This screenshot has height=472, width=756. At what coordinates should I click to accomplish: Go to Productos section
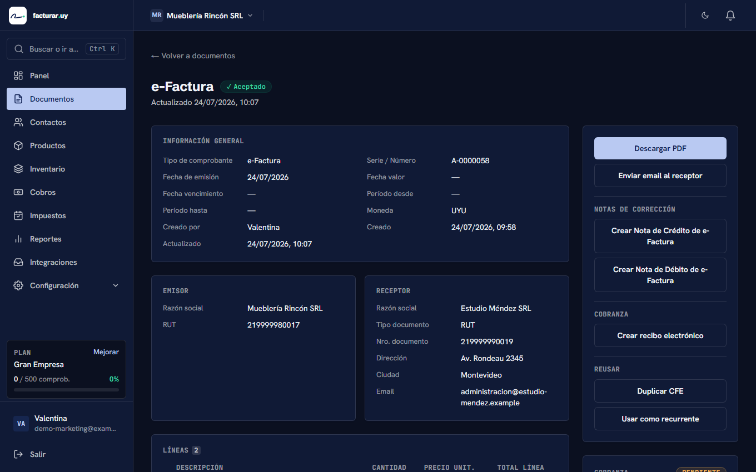66,145
